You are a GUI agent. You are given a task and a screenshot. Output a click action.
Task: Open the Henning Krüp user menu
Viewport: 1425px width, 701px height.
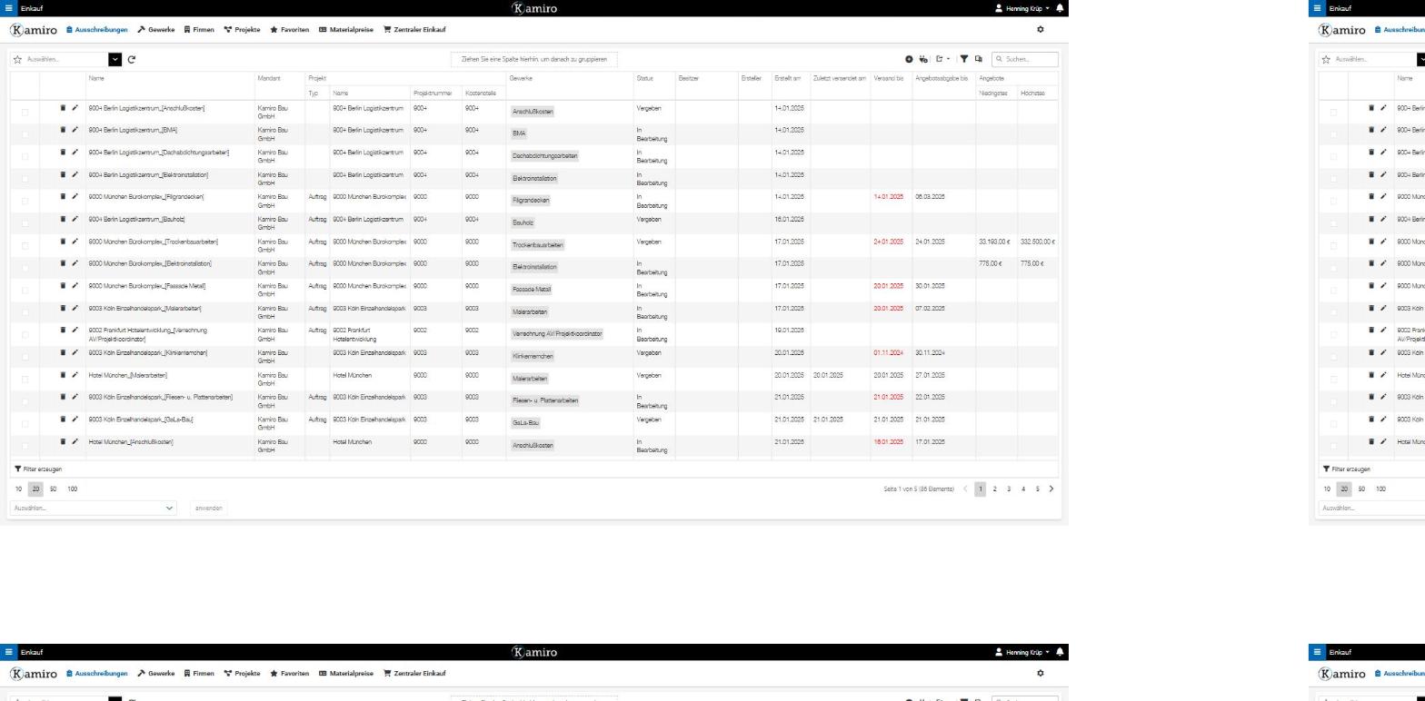[1022, 8]
